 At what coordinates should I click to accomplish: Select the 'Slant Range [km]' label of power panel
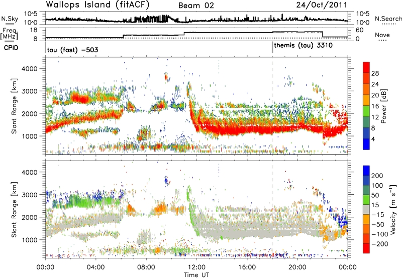click(x=14, y=106)
